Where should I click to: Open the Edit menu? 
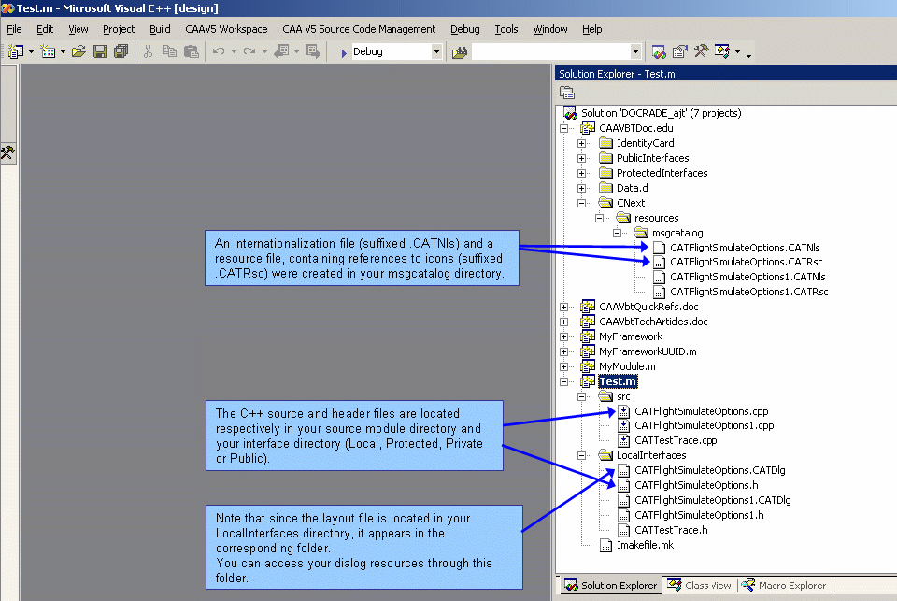coord(45,29)
